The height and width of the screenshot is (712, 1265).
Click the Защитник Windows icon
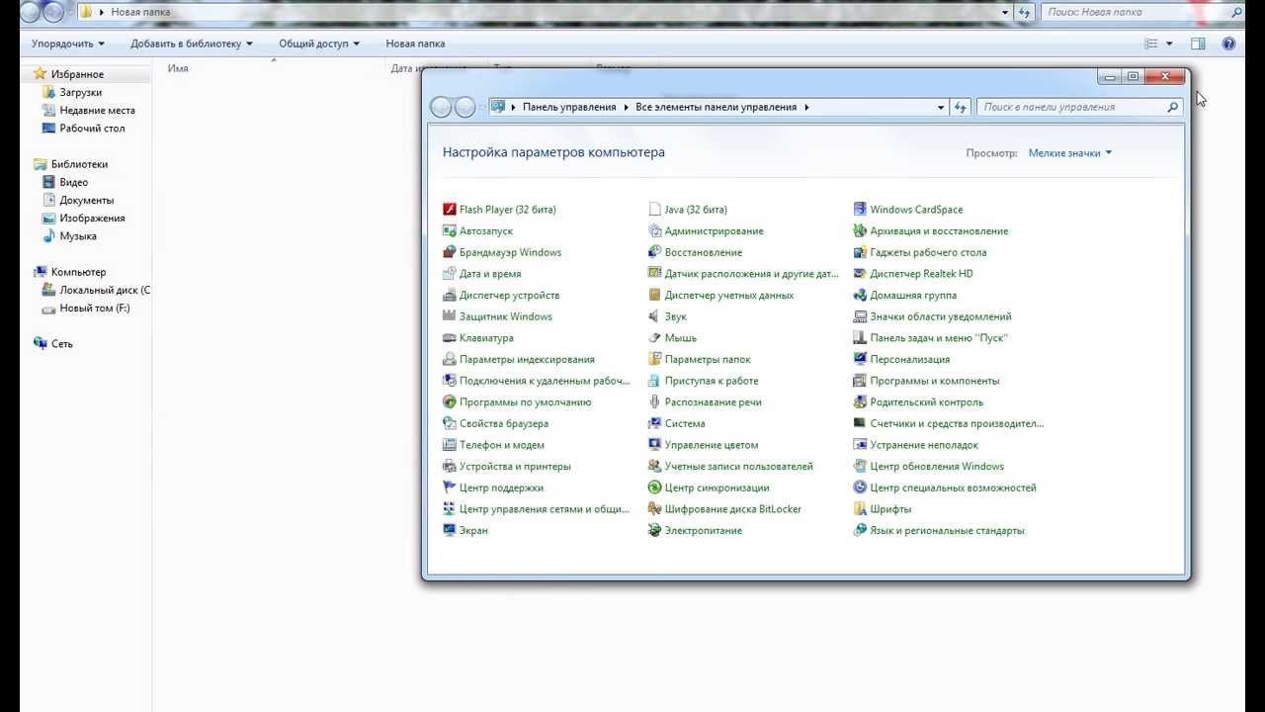point(450,316)
